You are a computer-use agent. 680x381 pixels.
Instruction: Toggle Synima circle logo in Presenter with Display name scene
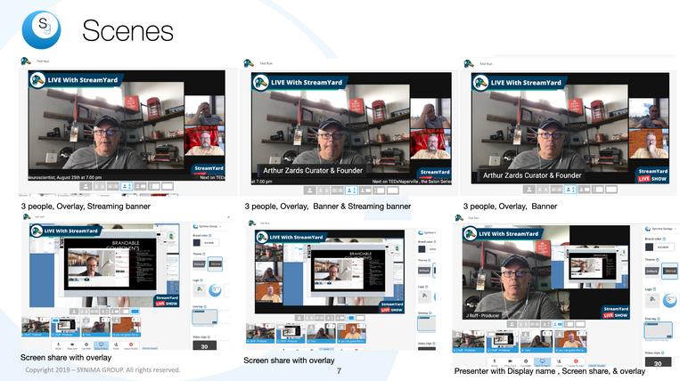pyautogui.click(x=669, y=300)
